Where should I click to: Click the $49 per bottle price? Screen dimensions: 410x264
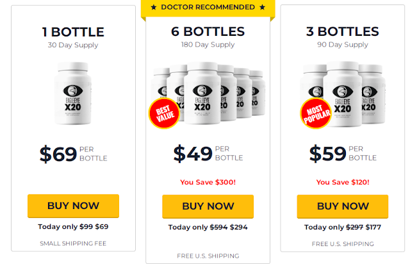pos(208,153)
